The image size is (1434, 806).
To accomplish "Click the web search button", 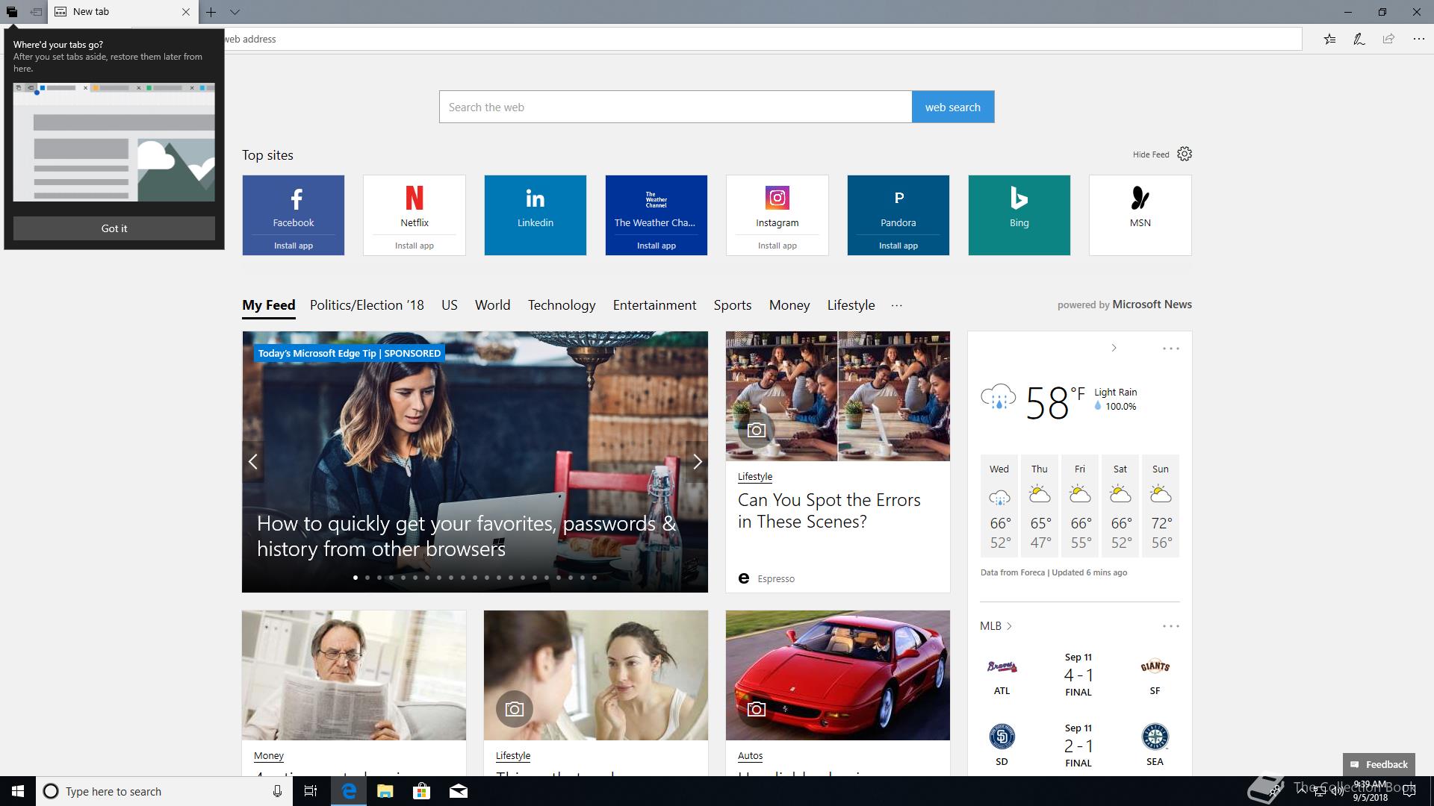I will point(953,107).
